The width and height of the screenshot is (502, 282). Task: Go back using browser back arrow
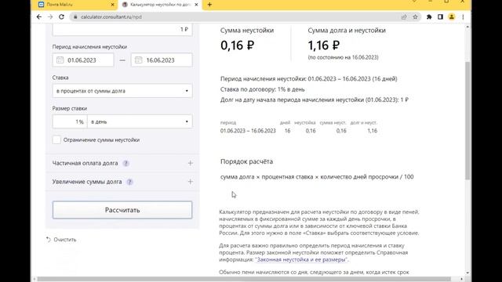[39, 17]
